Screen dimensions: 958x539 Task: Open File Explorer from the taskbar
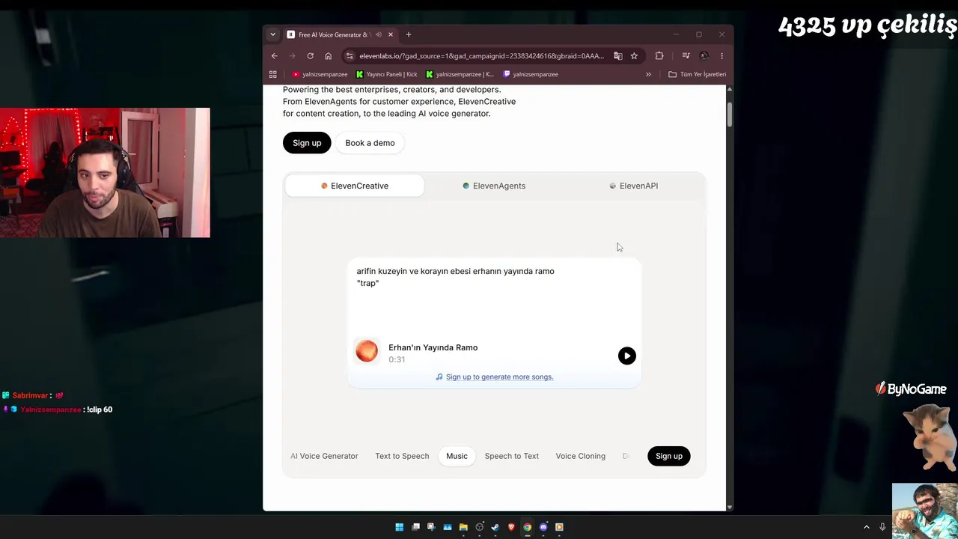click(463, 527)
